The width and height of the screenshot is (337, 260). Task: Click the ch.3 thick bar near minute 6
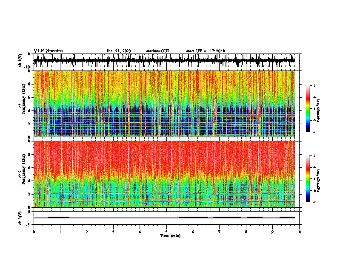pos(194,218)
